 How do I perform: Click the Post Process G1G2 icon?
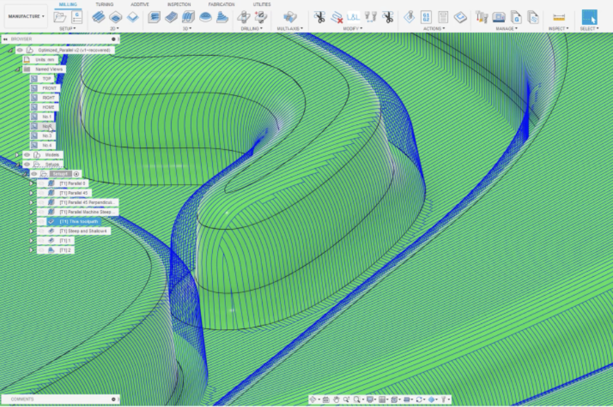point(426,17)
